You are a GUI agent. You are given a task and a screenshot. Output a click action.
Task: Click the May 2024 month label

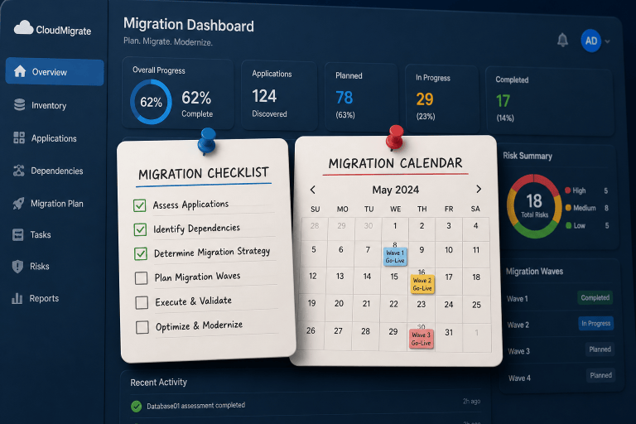[x=396, y=190]
